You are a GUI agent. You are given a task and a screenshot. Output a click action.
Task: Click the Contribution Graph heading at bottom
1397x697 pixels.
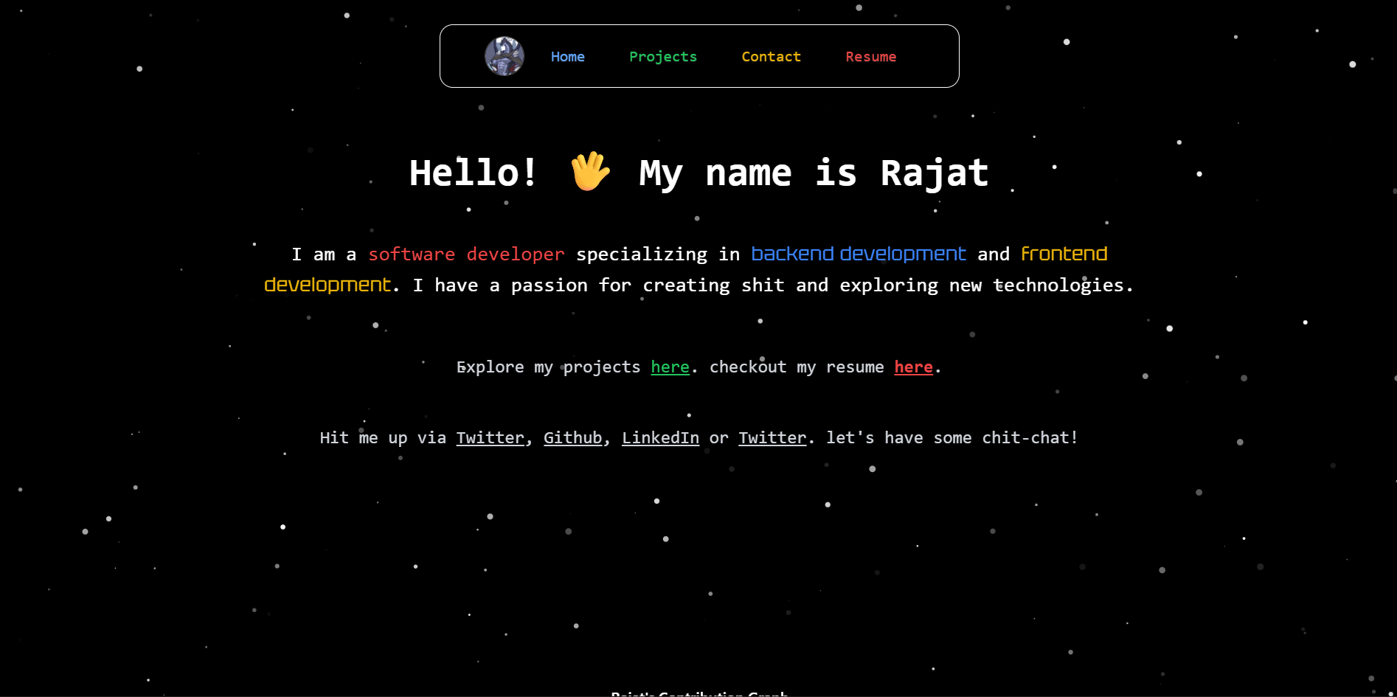click(x=699, y=693)
